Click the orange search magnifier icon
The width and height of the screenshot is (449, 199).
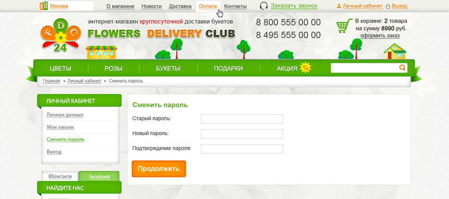[402, 68]
